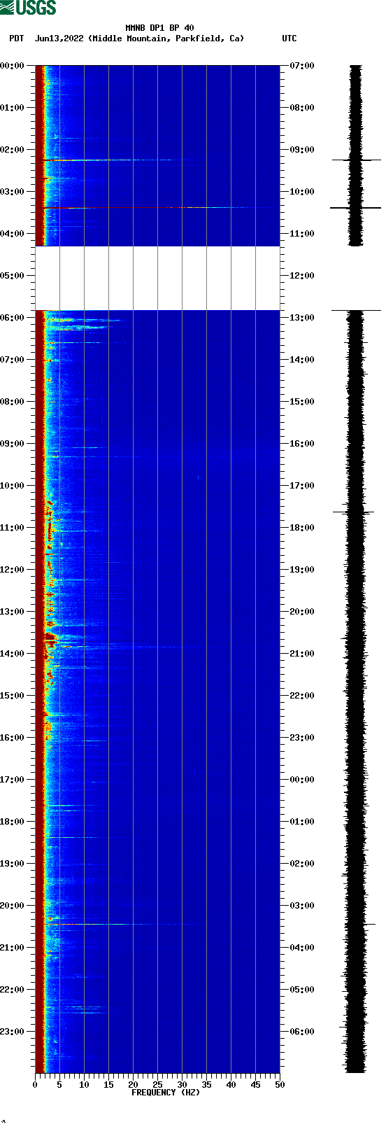The width and height of the screenshot is (386, 1129).
Task: Click the 10:00 PDT axis label
Action: [x=13, y=486]
